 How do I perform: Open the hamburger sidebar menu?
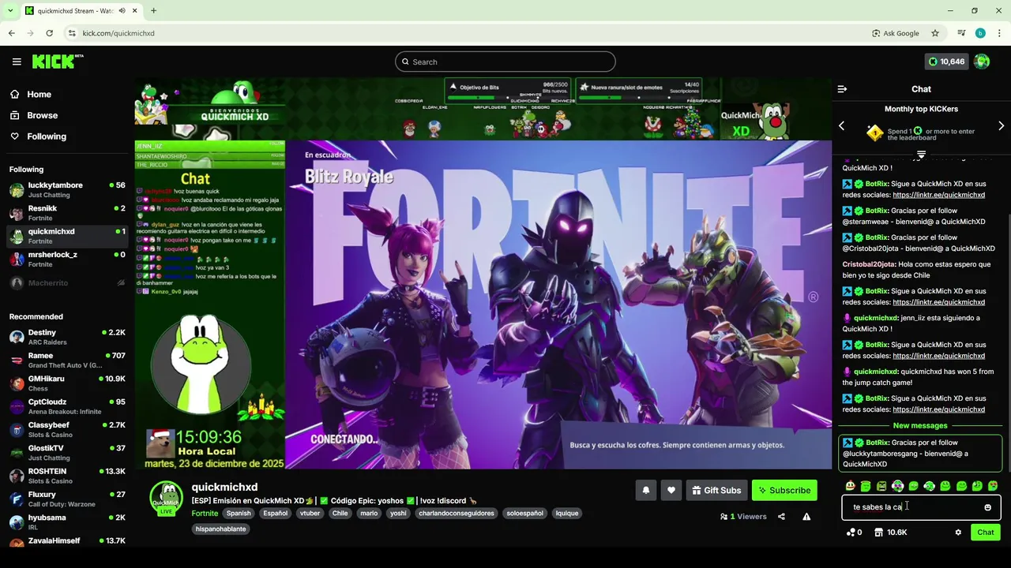[17, 62]
